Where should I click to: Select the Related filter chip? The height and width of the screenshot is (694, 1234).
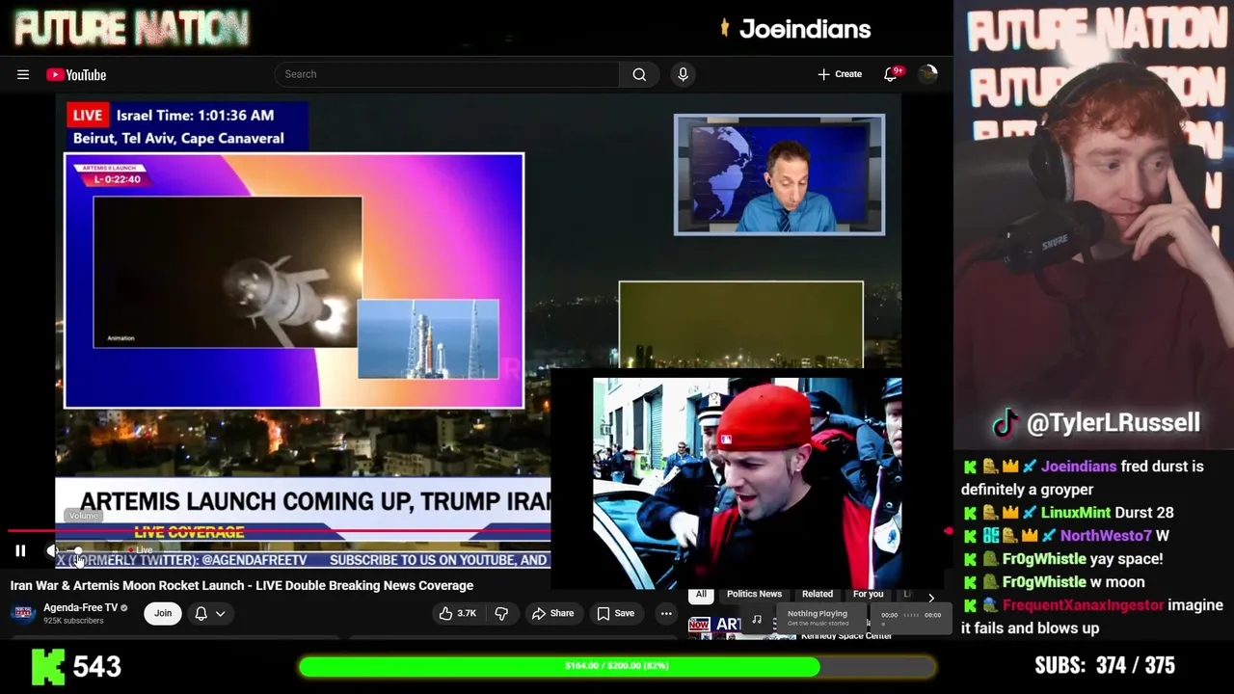[817, 594]
